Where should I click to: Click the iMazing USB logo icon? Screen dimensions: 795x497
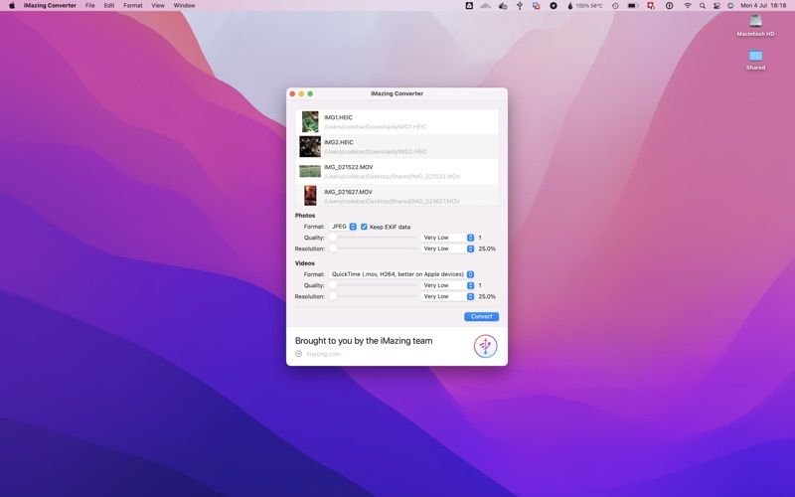click(x=485, y=346)
